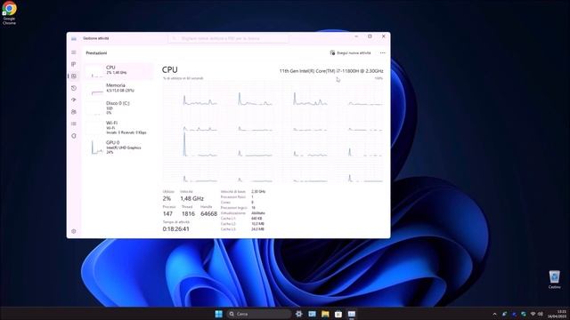Screen dimensions: 570x320
Task: Show hidden tray icons chevron
Action: (x=494, y=314)
